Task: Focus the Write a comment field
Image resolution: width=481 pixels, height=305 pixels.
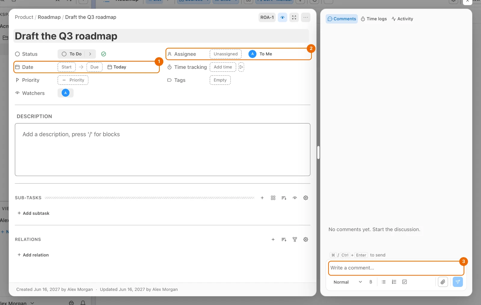Action: pos(396,268)
